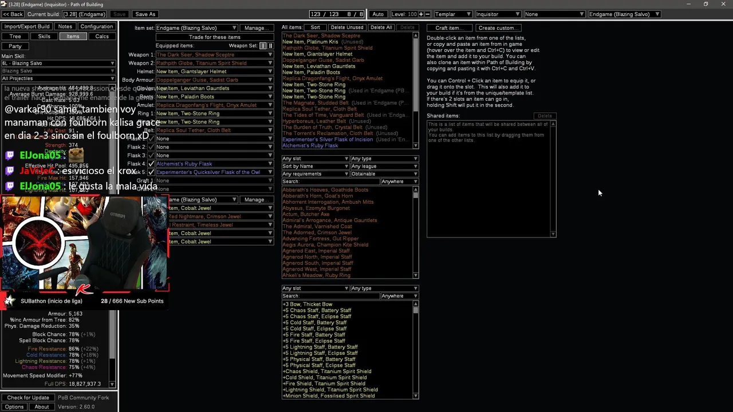Viewport: 733px width, 412px height.
Task: Open Templar class dropdown
Action: tap(452, 14)
